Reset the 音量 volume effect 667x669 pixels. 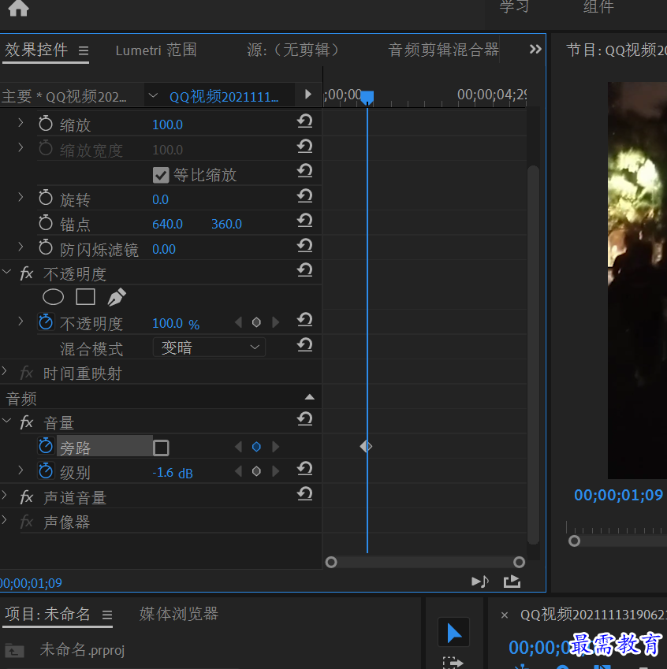(305, 419)
